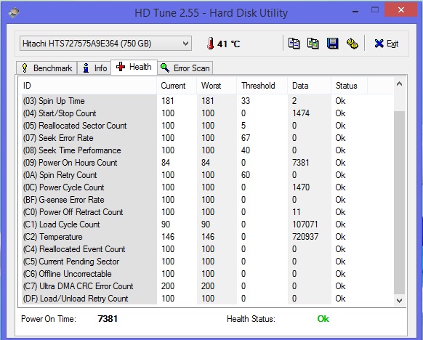This screenshot has height=340, width=423.
Task: Select the Reallocated Sector Count row
Action: coord(207,126)
